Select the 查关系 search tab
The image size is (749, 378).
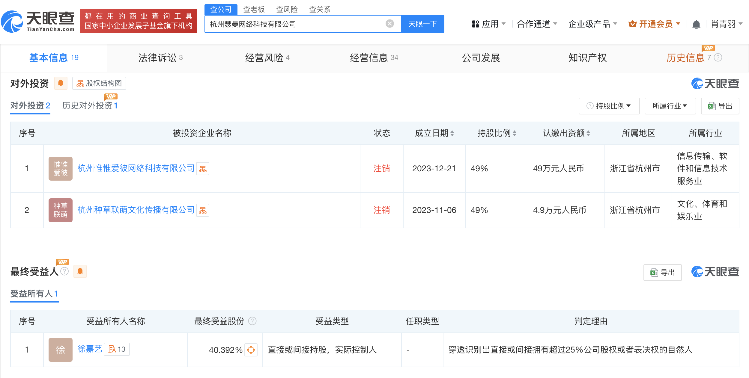click(320, 10)
